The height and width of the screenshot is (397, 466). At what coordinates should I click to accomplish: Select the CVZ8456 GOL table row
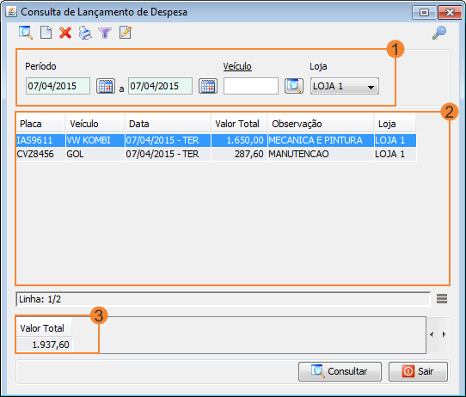click(216, 154)
